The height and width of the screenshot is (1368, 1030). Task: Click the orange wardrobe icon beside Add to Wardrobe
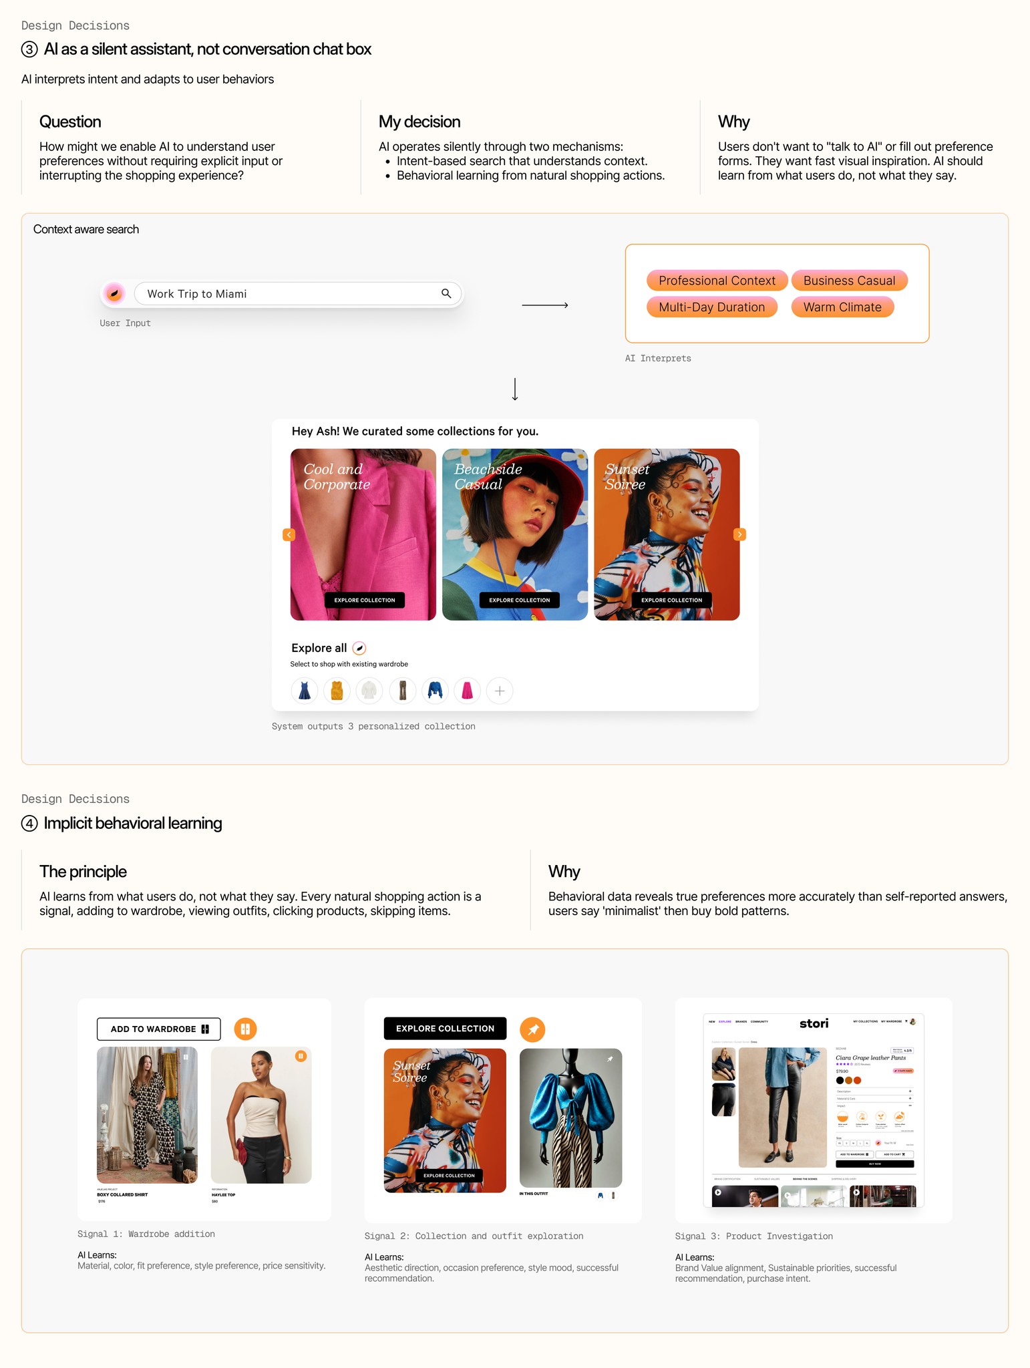(245, 1029)
